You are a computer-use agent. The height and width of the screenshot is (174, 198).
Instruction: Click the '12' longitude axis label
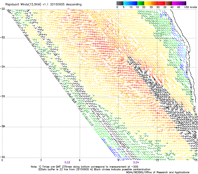157,160
